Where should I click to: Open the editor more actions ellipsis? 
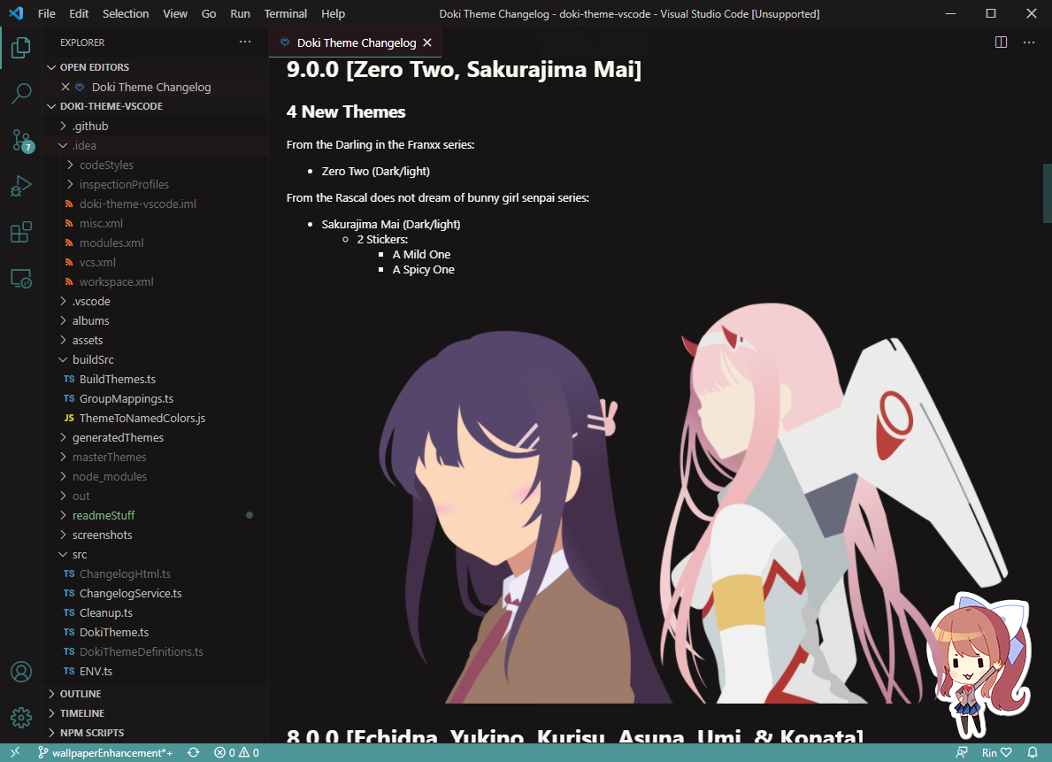click(1028, 42)
